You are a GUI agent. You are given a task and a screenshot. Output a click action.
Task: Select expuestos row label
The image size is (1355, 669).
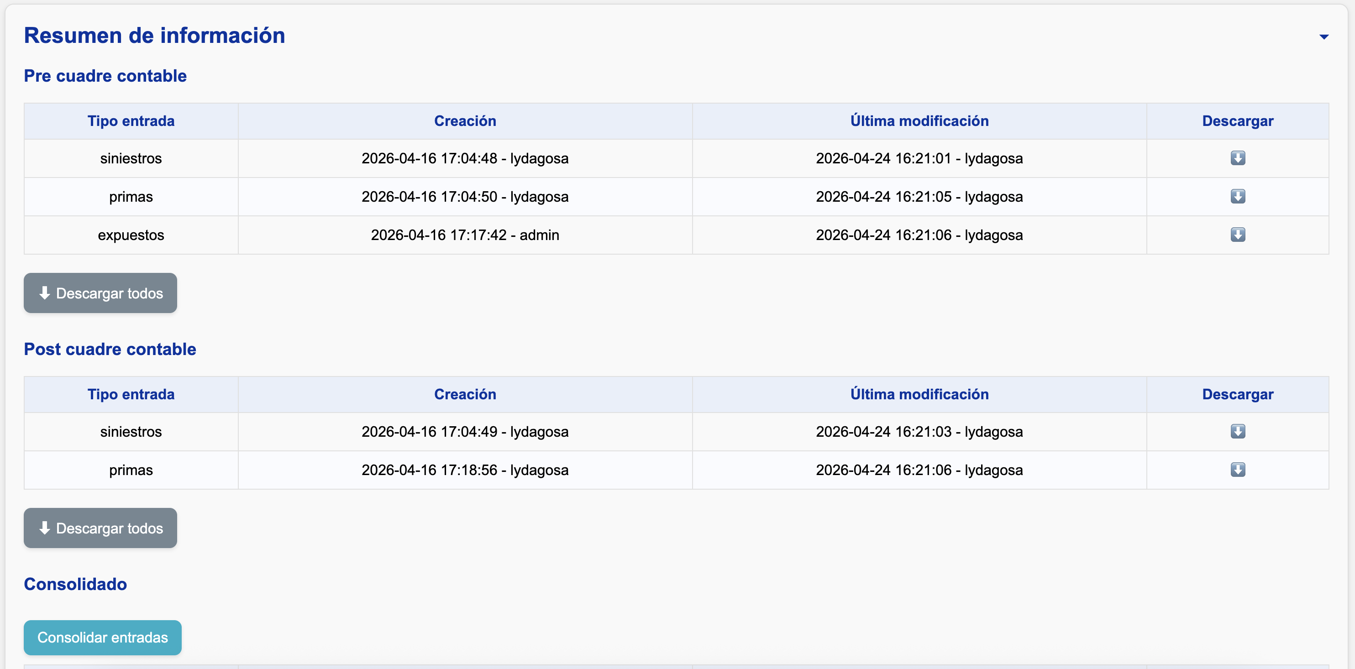pyautogui.click(x=131, y=235)
